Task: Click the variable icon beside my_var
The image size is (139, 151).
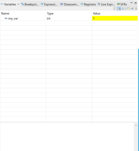Action: 6,18
